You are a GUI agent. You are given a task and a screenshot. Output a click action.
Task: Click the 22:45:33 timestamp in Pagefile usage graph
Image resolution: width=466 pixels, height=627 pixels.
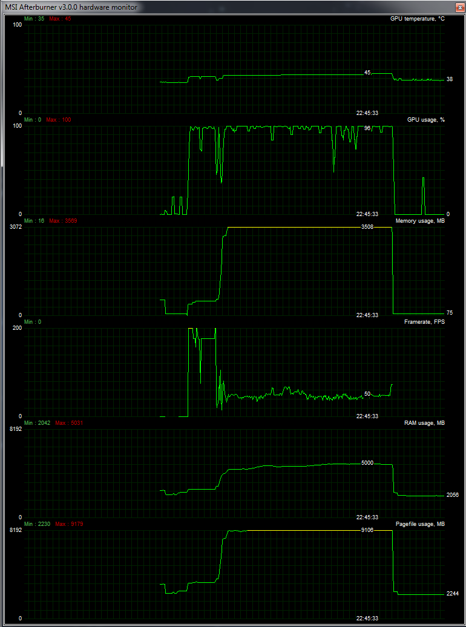367,618
